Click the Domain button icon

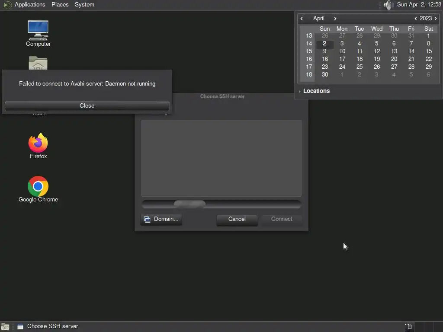pyautogui.click(x=147, y=219)
